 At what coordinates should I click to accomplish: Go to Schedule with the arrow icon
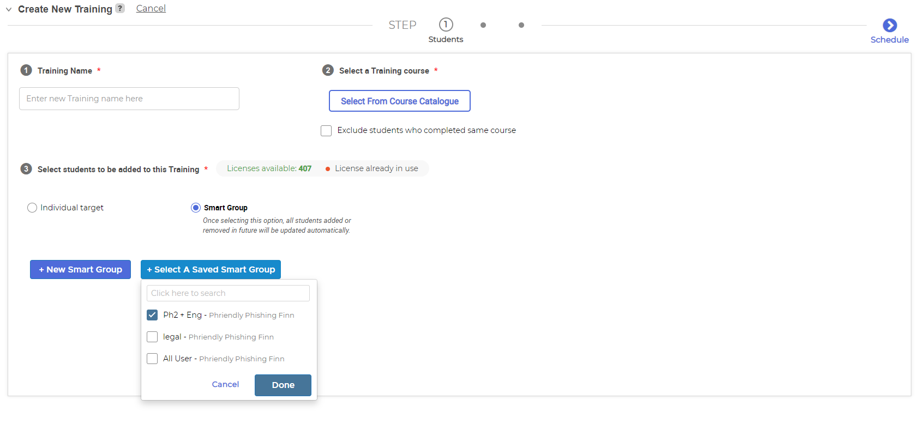tap(890, 25)
